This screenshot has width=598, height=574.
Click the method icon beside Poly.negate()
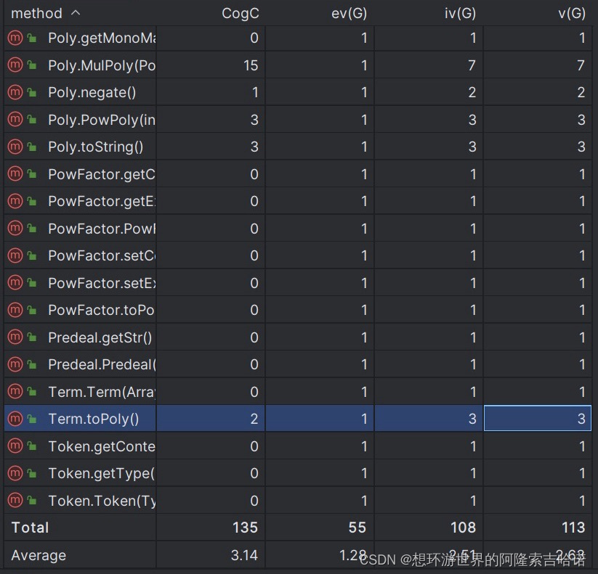15,92
